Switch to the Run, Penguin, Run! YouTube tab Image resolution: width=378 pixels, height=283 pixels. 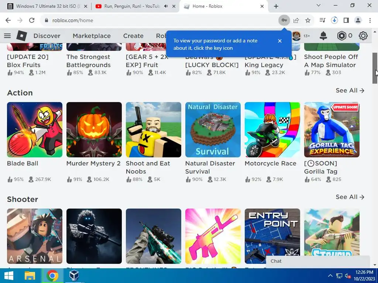pyautogui.click(x=135, y=6)
